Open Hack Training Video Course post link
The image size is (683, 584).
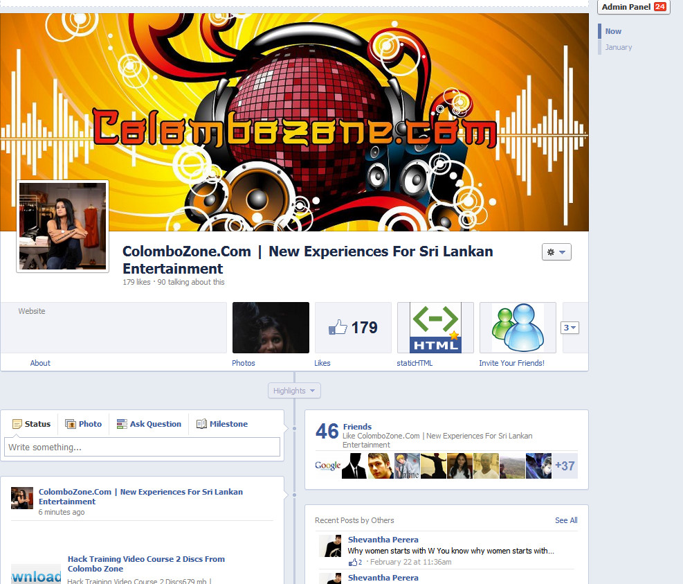point(147,563)
